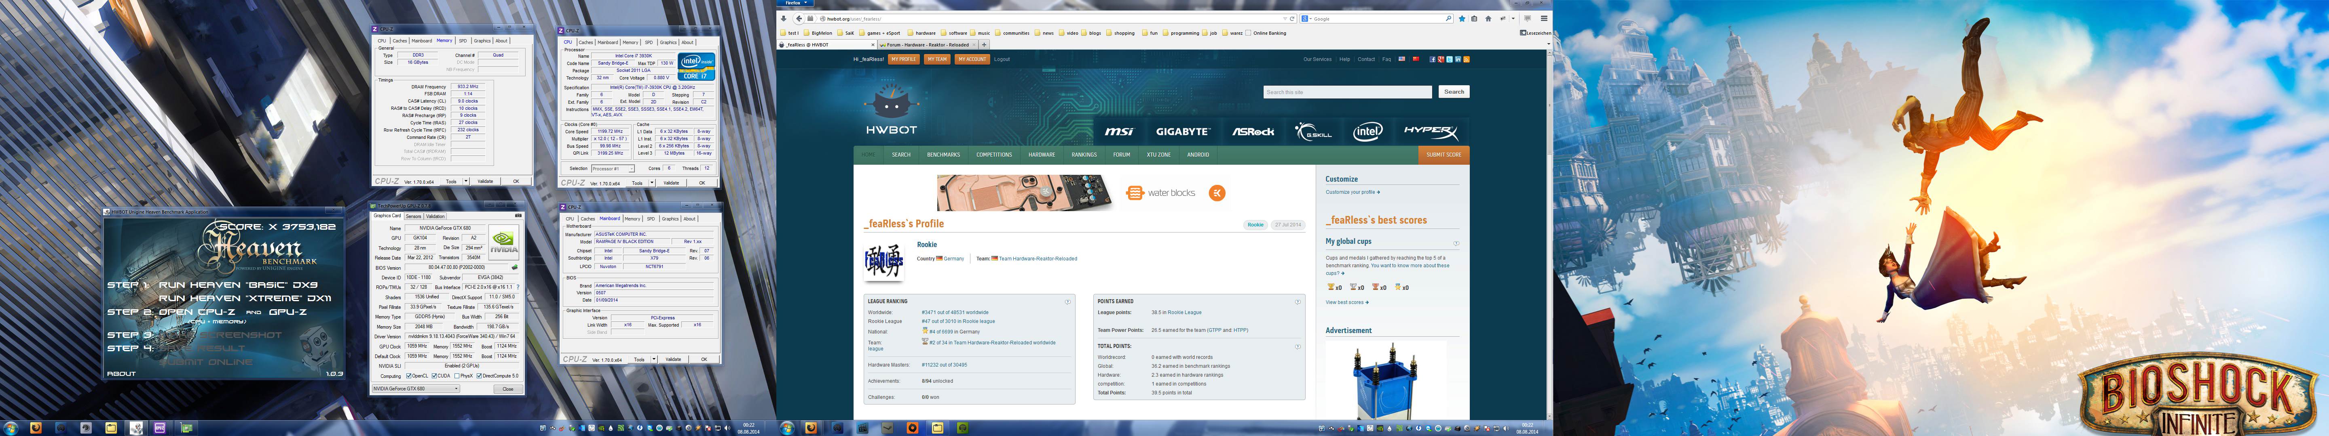Click the site Search button on HWBOT

pyautogui.click(x=1454, y=92)
